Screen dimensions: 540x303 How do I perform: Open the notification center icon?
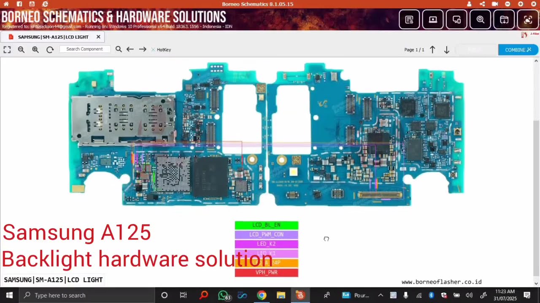tap(527, 295)
